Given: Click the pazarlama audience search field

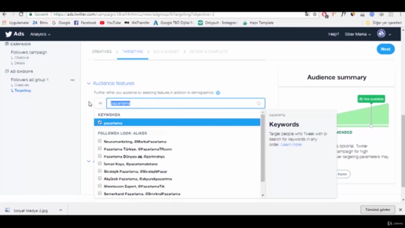Looking at the screenshot, I should click(x=185, y=103).
